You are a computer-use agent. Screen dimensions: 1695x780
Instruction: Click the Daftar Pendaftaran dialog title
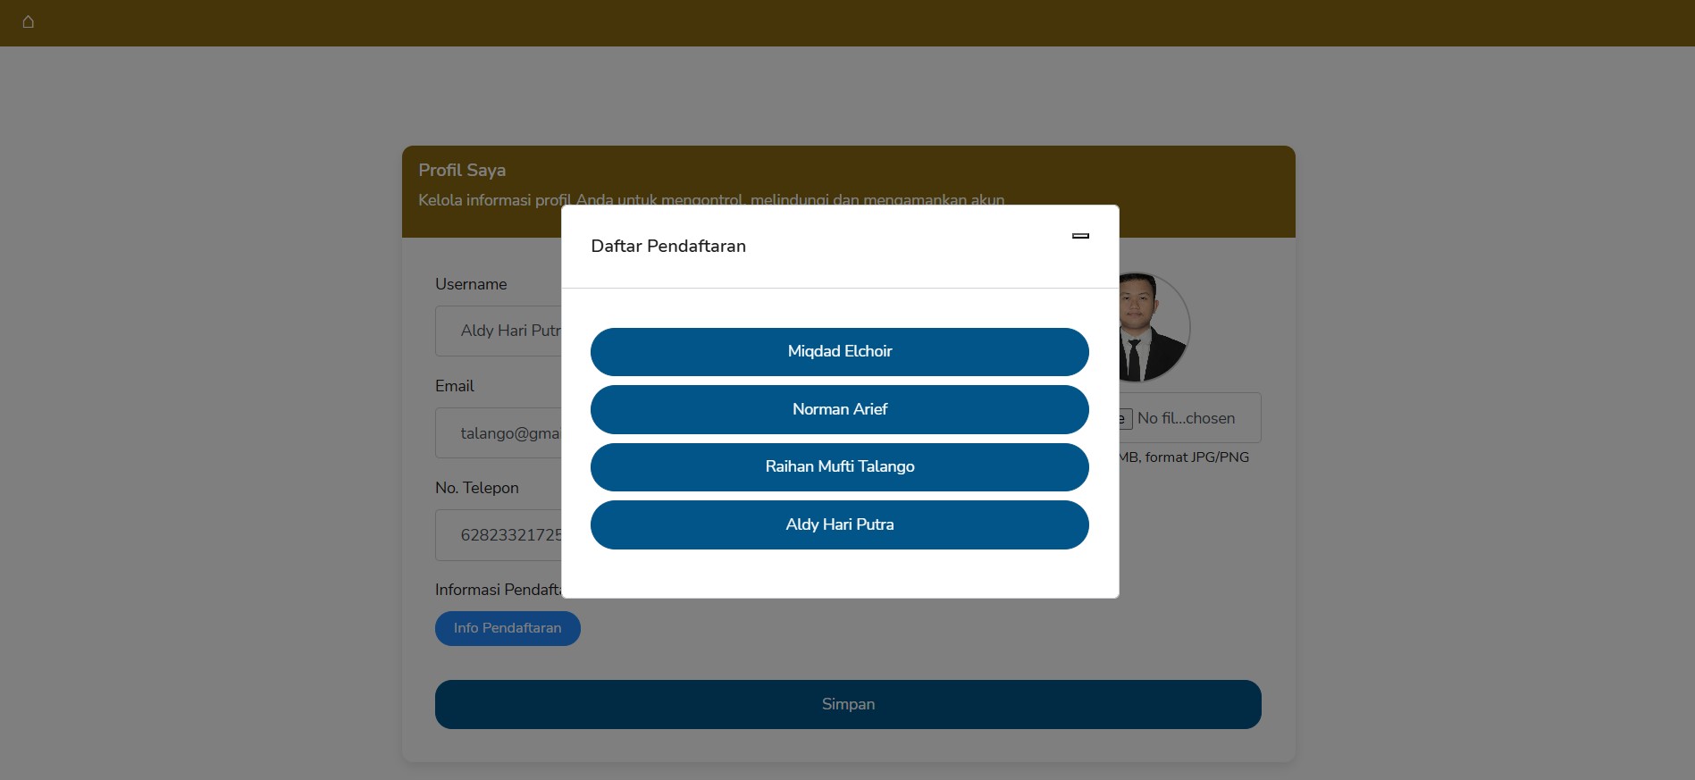668,247
